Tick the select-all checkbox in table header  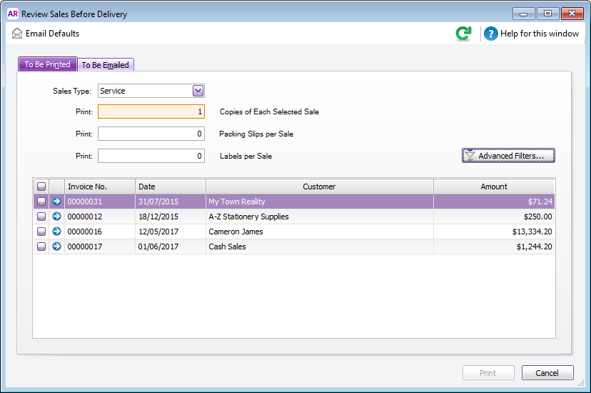41,186
